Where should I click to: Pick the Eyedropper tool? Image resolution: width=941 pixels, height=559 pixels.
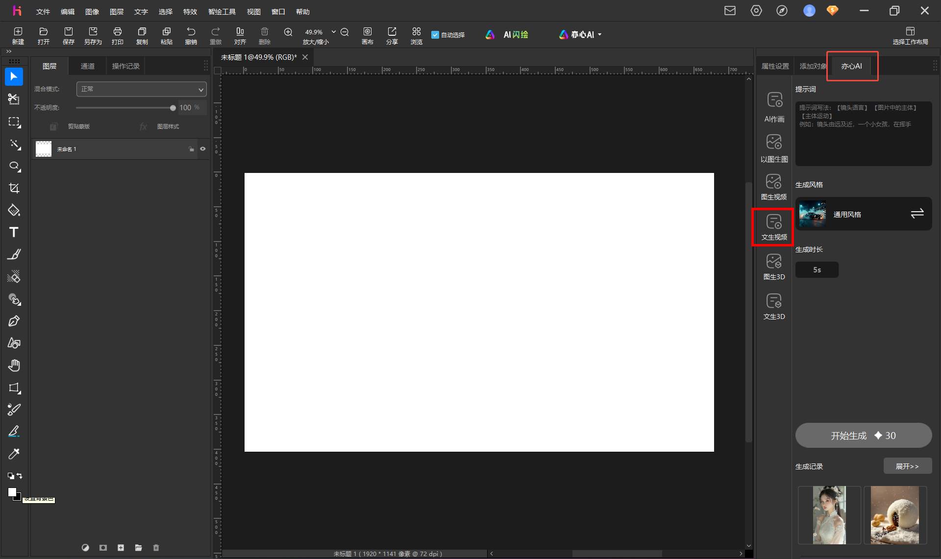tap(14, 454)
